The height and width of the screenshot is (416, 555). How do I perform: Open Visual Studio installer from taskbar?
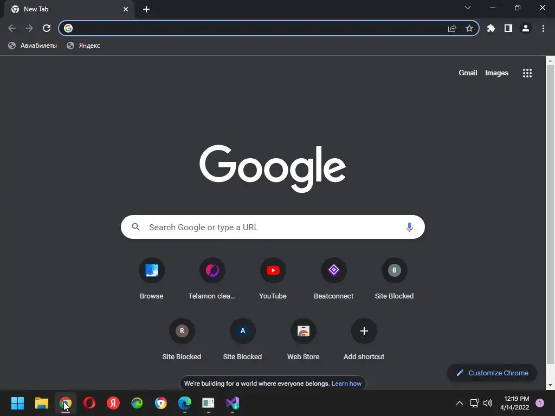point(232,403)
